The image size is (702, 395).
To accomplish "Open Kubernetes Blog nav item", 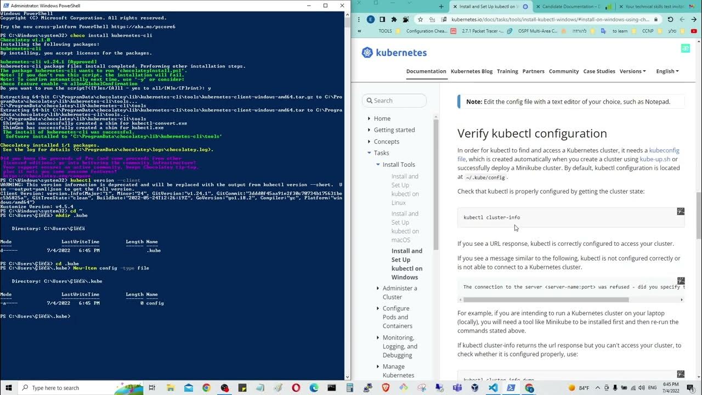I will tap(472, 71).
